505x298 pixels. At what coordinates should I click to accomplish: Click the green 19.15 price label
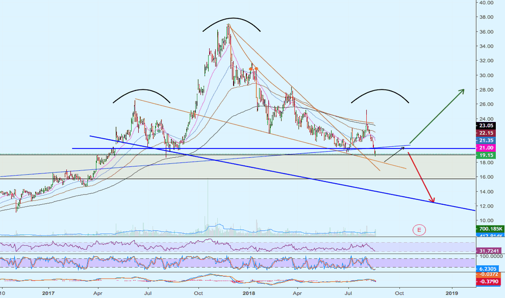click(x=486, y=155)
